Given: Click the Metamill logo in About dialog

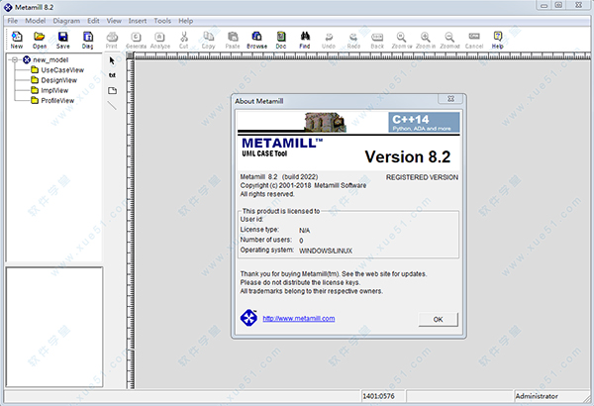Looking at the screenshot, I should (248, 318).
